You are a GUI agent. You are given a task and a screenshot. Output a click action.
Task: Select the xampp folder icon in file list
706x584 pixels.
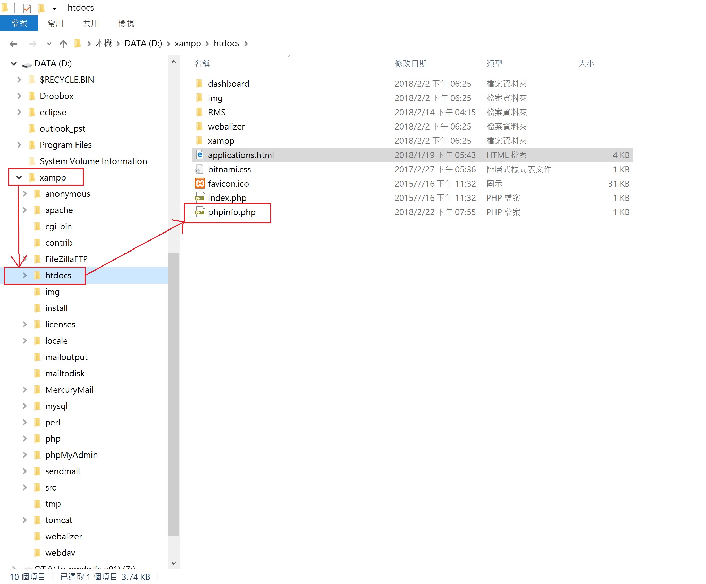point(200,141)
